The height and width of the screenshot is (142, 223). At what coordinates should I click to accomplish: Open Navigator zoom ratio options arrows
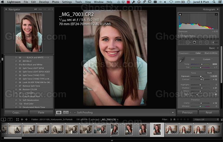[52, 9]
